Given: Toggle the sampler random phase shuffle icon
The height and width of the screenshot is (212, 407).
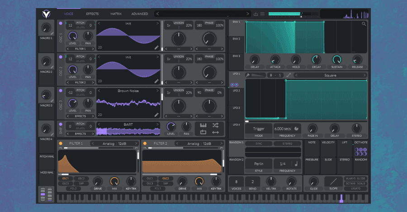Looking at the screenshot, I should 215,125.
